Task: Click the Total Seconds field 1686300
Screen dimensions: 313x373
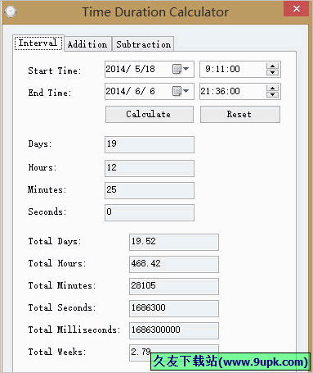Action: pos(174,308)
